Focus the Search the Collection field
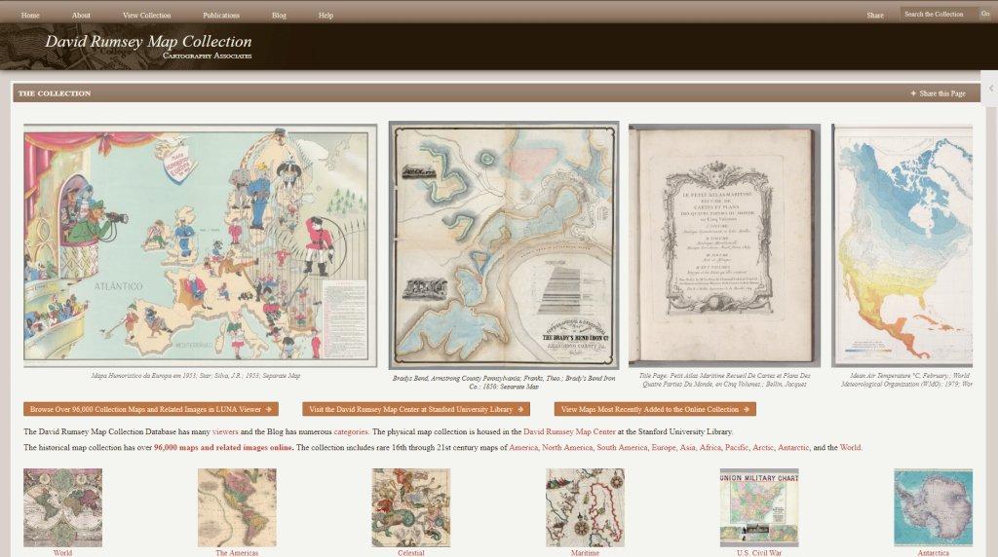The width and height of the screenshot is (998, 557). coord(939,14)
